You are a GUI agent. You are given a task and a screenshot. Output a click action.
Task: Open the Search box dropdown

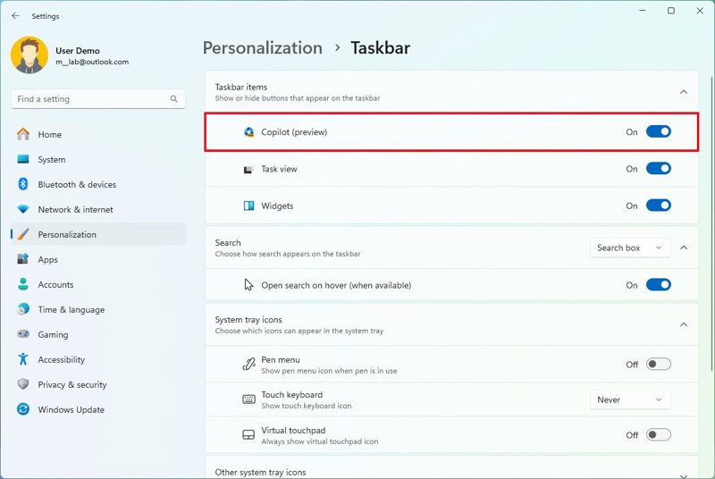(x=630, y=248)
